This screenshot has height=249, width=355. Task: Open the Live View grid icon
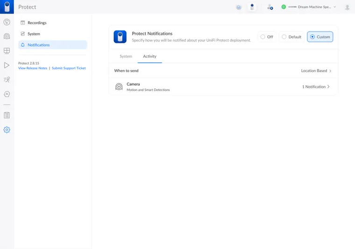pyautogui.click(x=7, y=51)
